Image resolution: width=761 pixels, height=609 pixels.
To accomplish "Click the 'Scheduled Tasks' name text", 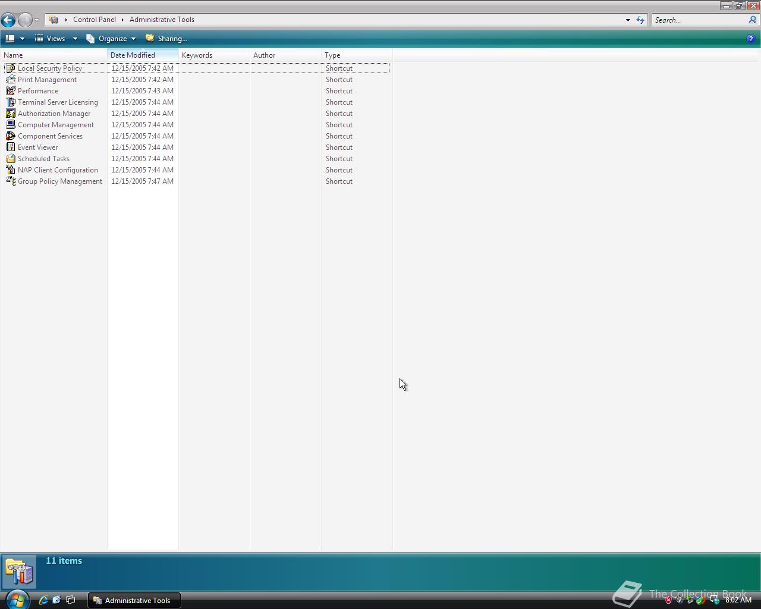I will [43, 159].
